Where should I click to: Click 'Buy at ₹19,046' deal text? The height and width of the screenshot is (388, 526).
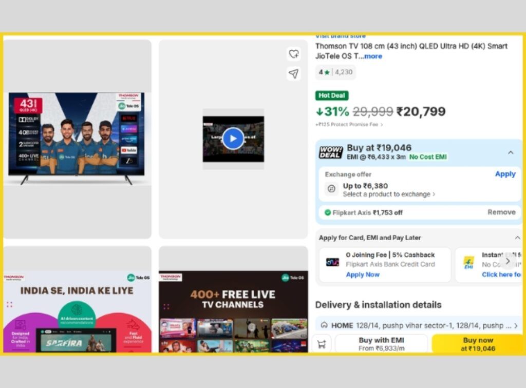379,148
